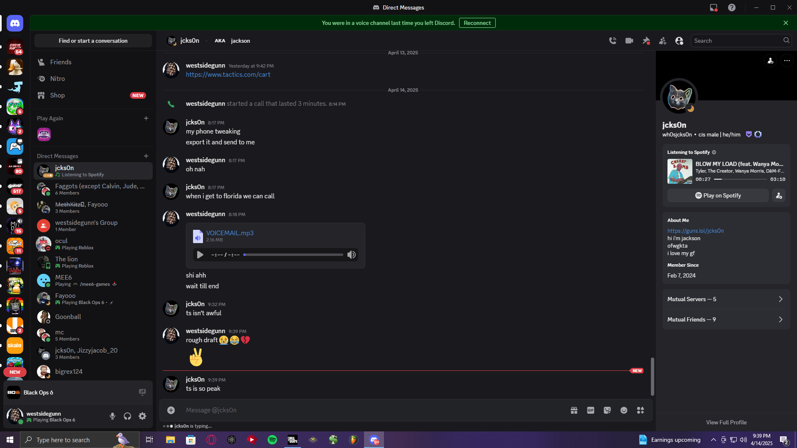Send a gift via gift icon

574,410
